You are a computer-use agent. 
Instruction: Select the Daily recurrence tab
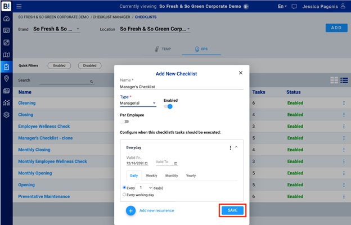coord(134,175)
